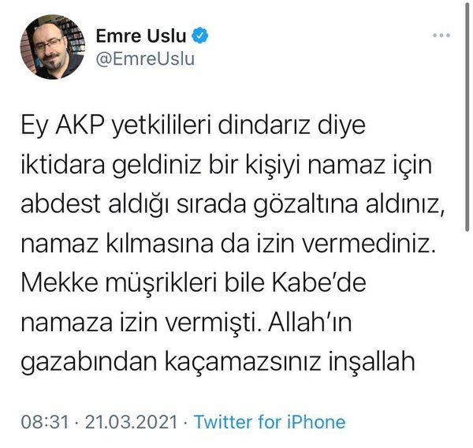Click the 08:31 timestamp
Screen dimensions: 473x448
[45, 422]
